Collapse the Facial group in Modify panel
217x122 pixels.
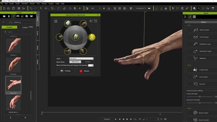click(x=189, y=65)
